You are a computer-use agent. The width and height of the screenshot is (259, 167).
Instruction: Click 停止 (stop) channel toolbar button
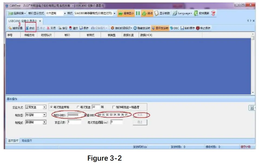[41, 28]
